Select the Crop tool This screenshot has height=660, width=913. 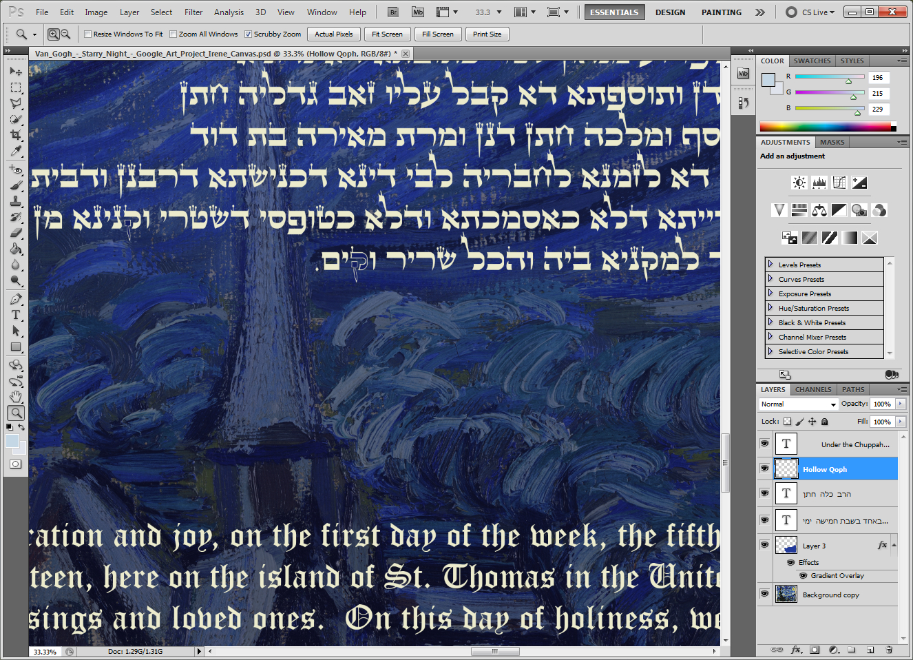click(16, 135)
